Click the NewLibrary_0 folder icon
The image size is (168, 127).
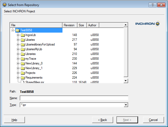tap(23, 63)
